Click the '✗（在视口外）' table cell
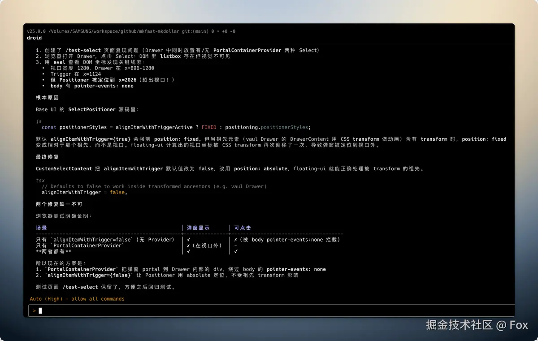This screenshot has height=341, width=538. coord(204,246)
